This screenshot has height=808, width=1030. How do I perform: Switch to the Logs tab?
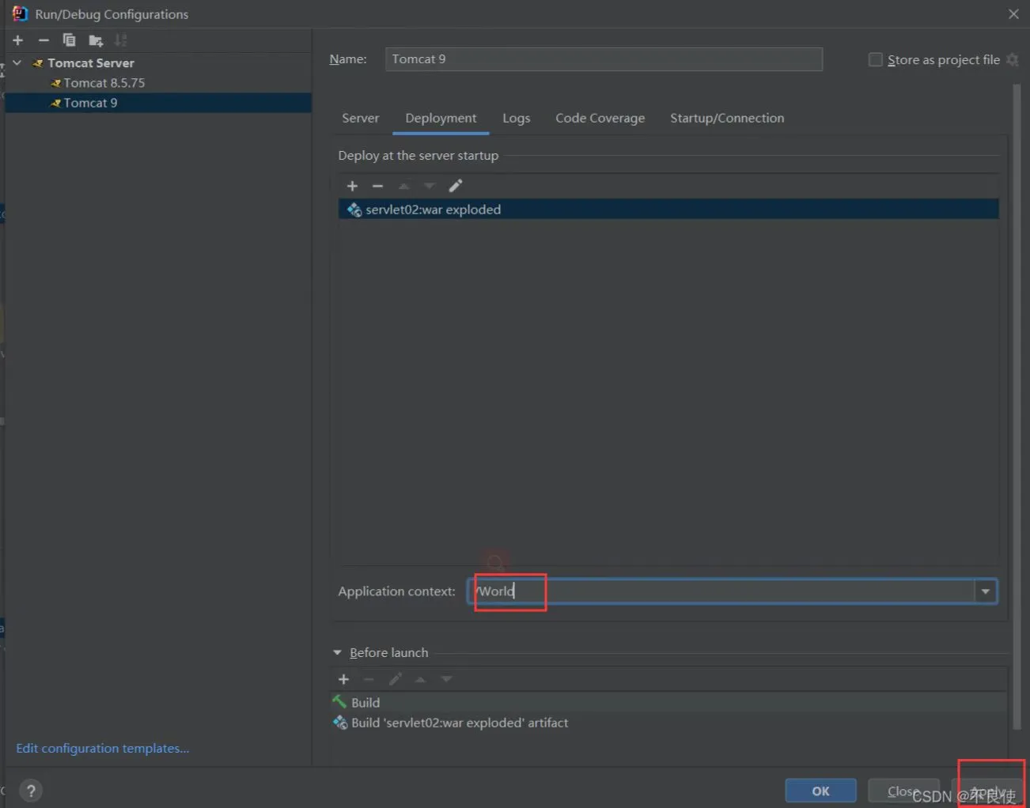tap(517, 118)
